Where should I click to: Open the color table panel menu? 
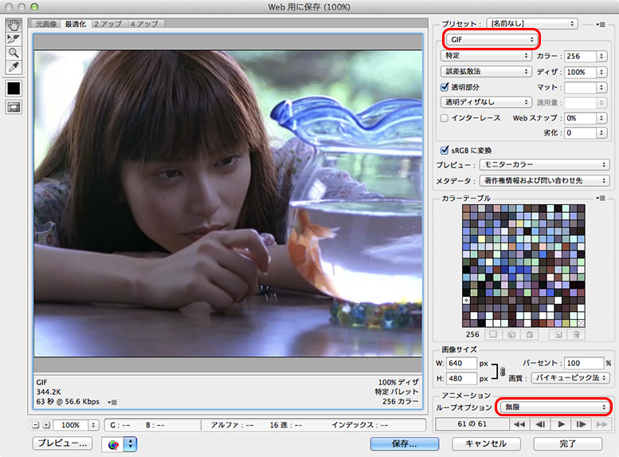(601, 198)
